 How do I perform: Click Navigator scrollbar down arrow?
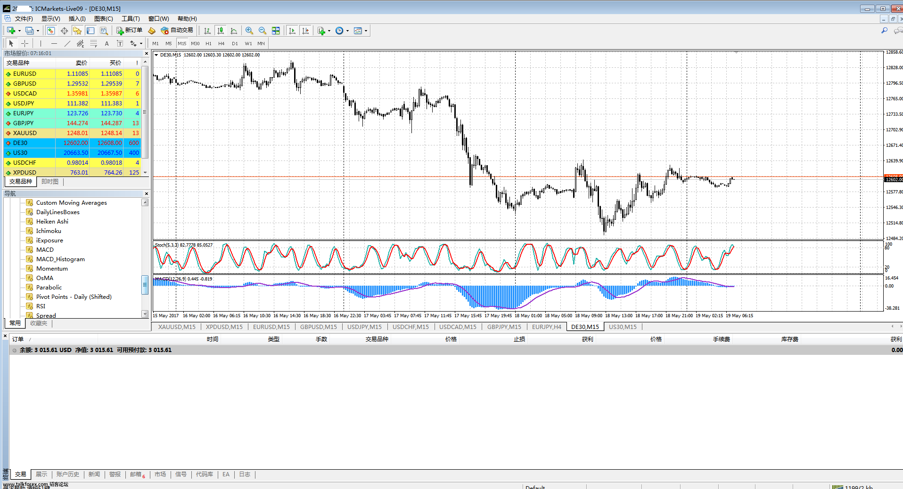(x=145, y=314)
